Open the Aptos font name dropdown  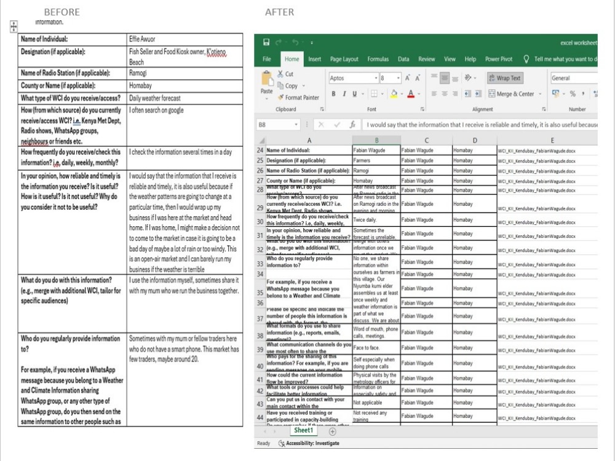coord(376,78)
